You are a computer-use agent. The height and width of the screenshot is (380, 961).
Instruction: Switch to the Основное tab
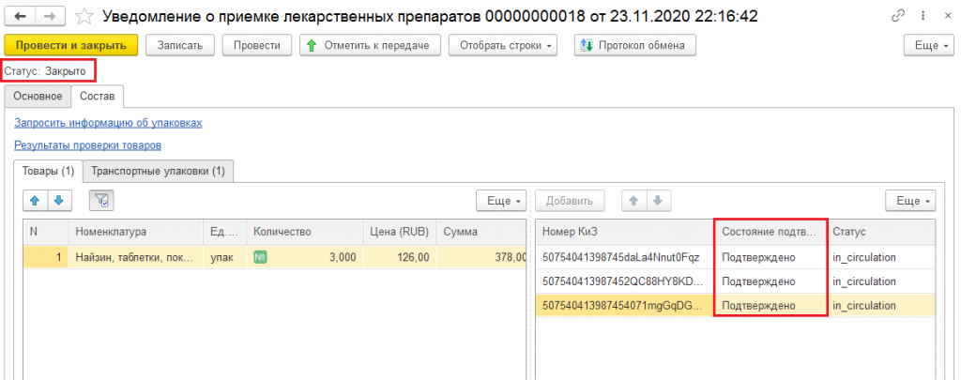click(x=38, y=97)
